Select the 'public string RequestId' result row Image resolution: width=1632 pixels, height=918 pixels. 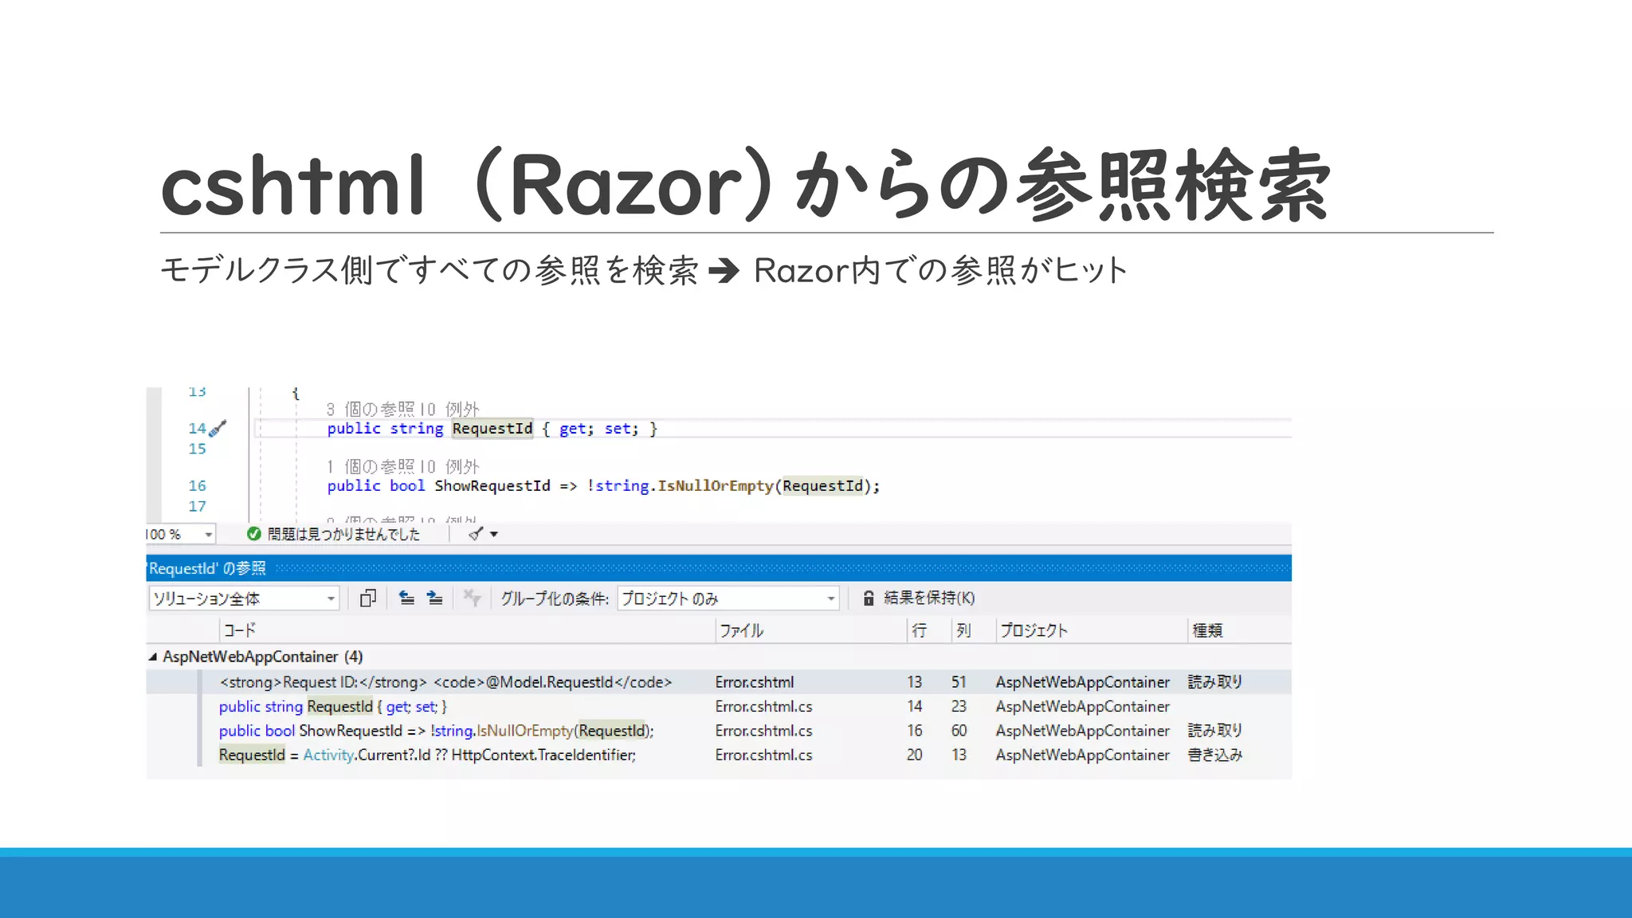coord(719,707)
